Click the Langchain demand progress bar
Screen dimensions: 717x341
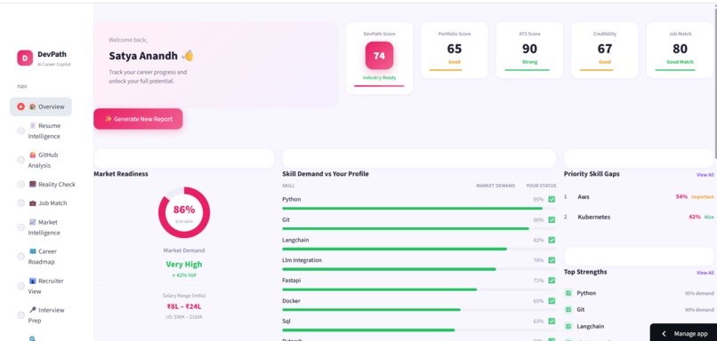pos(419,249)
